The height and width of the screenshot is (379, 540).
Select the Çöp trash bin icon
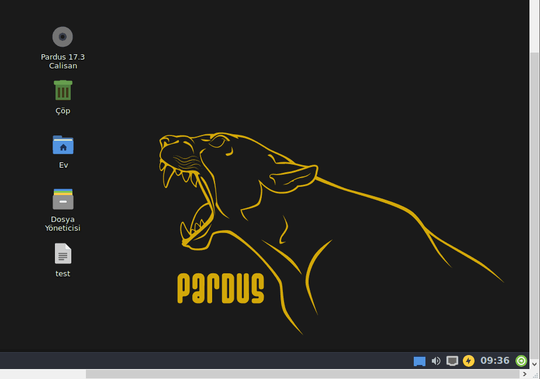(x=63, y=91)
